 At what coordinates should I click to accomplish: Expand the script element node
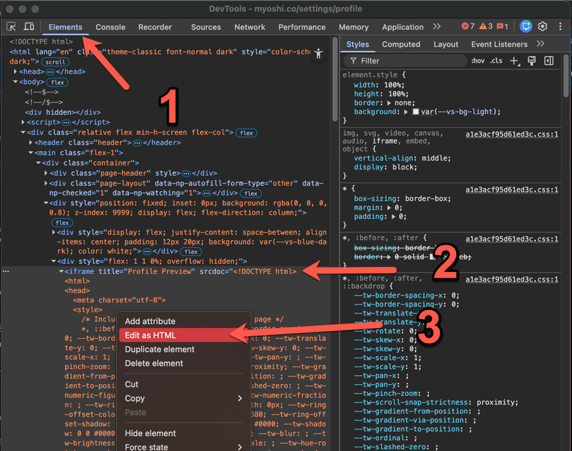(x=23, y=122)
